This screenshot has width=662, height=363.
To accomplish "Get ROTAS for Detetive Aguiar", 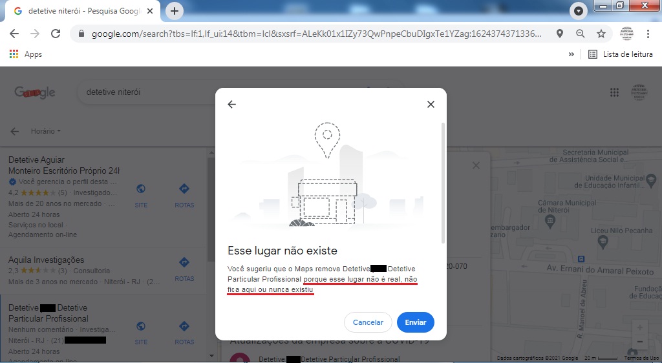I will pos(184,196).
